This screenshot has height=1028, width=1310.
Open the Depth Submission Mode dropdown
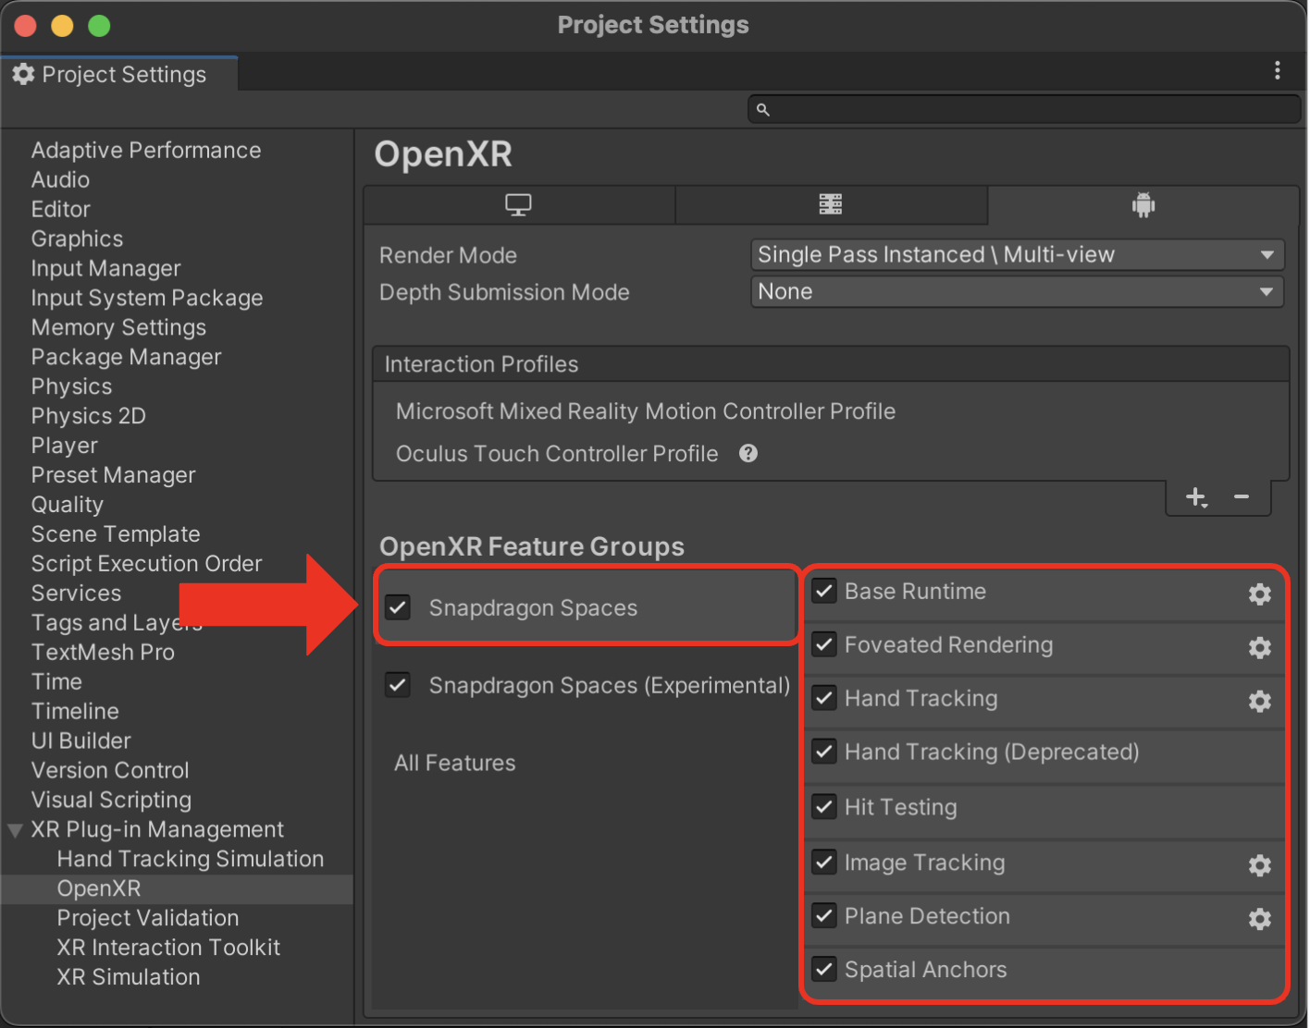point(1017,291)
